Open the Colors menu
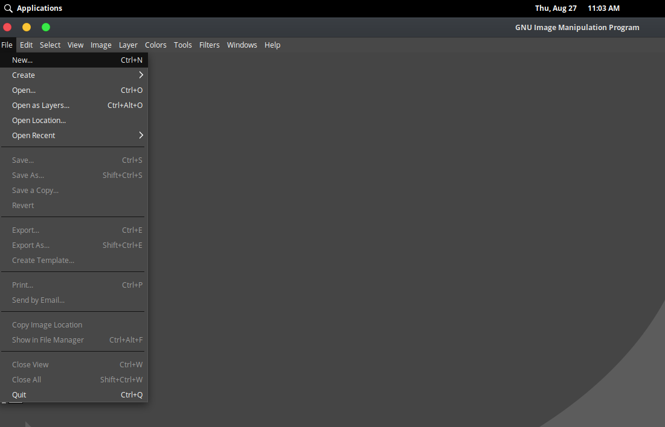This screenshot has height=427, width=665. [x=156, y=45]
